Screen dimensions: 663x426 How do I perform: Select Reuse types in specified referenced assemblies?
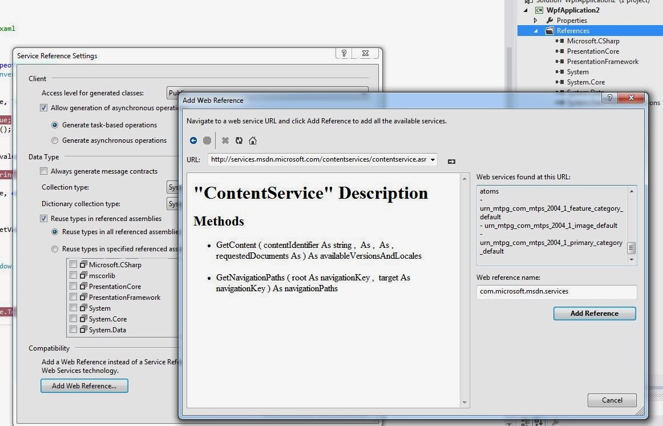click(55, 249)
